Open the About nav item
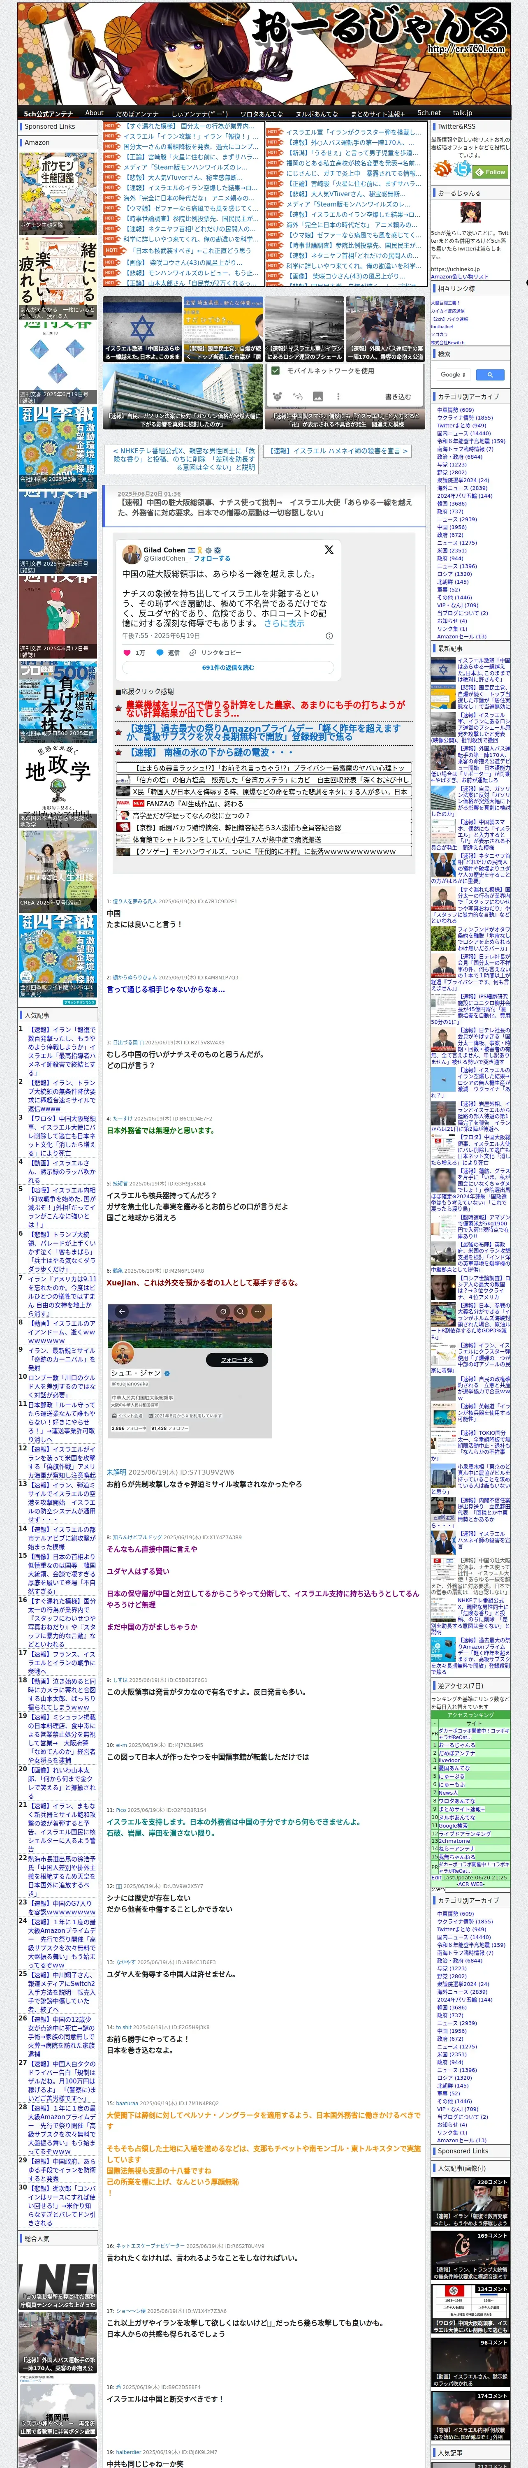Image resolution: width=528 pixels, height=2468 pixels. pyautogui.click(x=94, y=113)
